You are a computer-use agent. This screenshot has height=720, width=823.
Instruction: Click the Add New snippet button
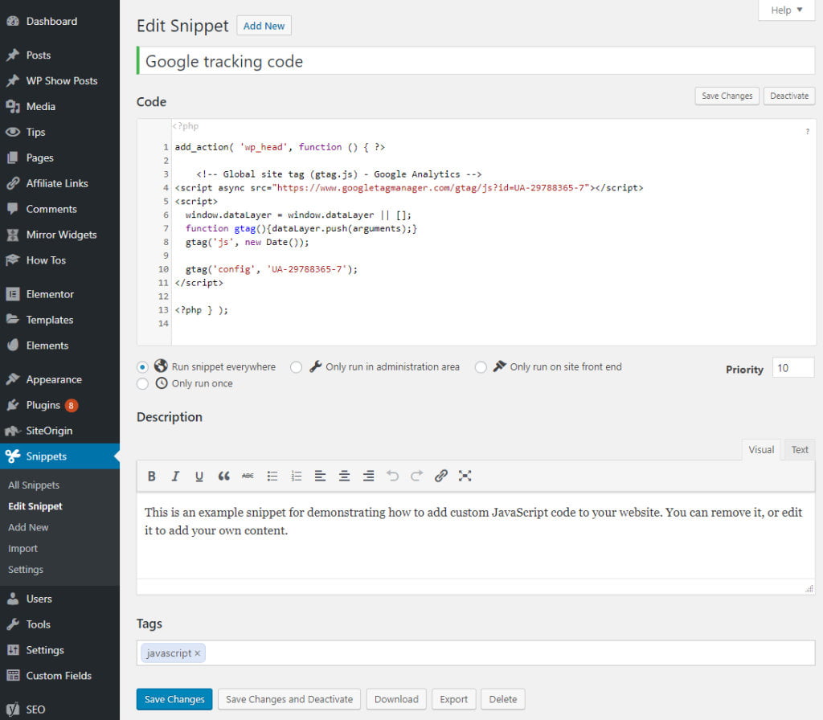pyautogui.click(x=264, y=26)
